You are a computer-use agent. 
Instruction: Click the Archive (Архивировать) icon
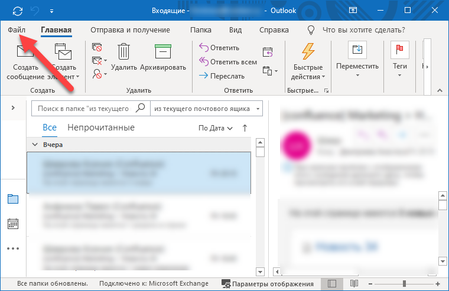pyautogui.click(x=162, y=52)
